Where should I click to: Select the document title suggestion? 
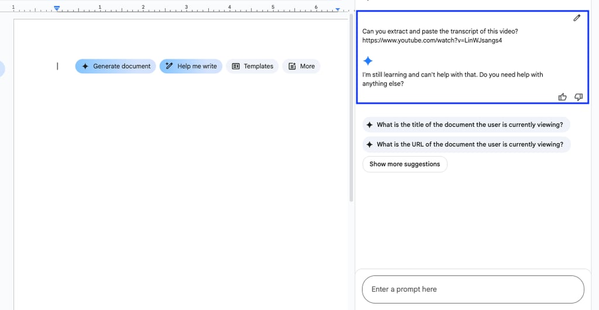(x=466, y=125)
